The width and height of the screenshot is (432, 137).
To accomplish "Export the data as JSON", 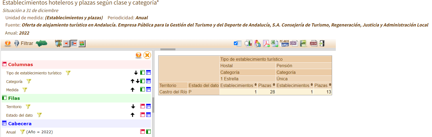I will (314, 43).
